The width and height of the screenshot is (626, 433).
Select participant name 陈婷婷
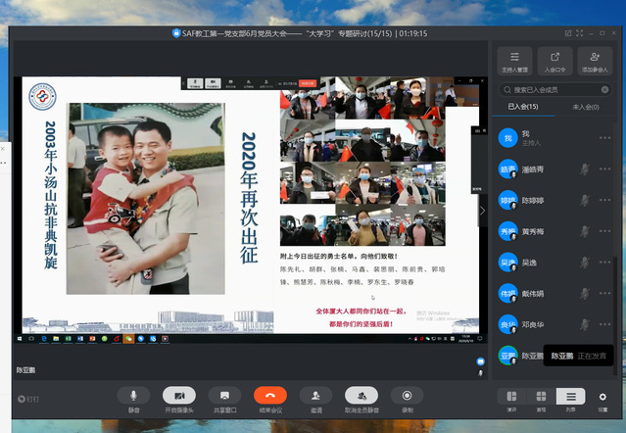tap(533, 201)
